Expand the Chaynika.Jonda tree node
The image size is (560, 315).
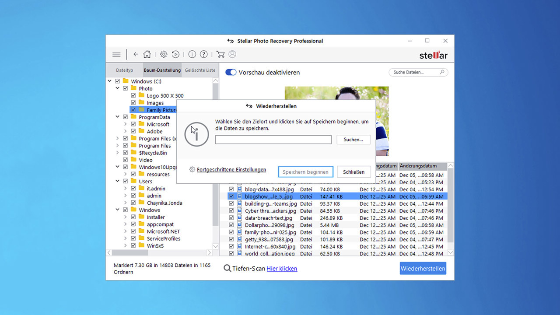[125, 203]
